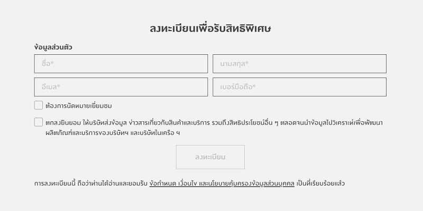Select the อีเมล (email) input field

pos(121,87)
